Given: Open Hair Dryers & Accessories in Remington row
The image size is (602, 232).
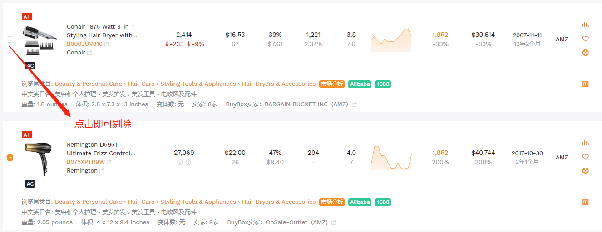Looking at the screenshot, I should click(x=279, y=202).
